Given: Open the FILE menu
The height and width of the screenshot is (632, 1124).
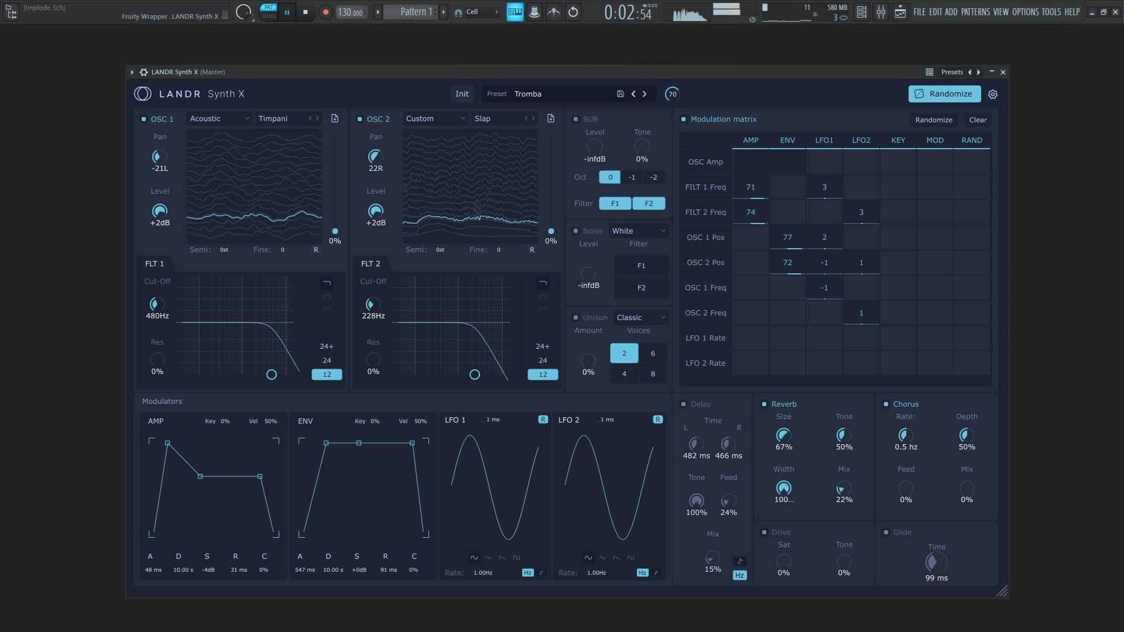Looking at the screenshot, I should [x=920, y=12].
